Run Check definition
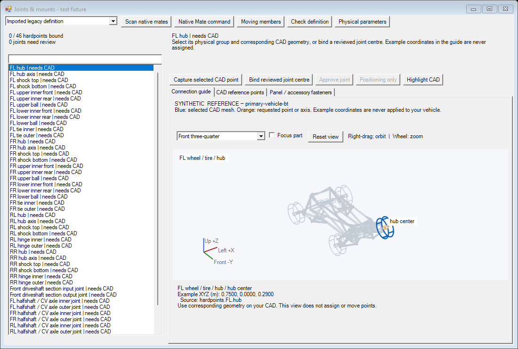Screen dimensions: 518x349 309,22
